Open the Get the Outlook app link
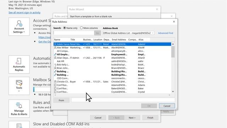The width and height of the screenshot is (227, 128). [45, 42]
